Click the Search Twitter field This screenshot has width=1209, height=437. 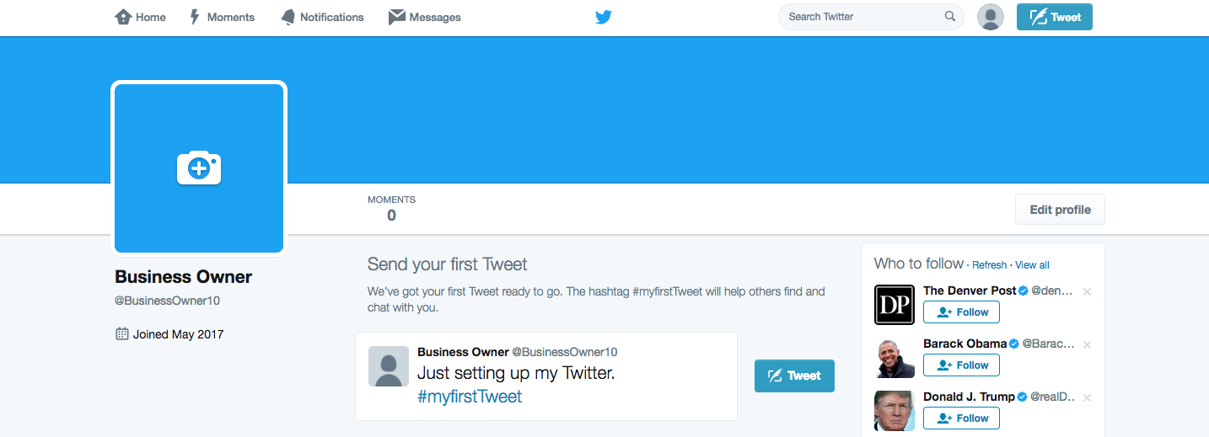[x=871, y=17]
